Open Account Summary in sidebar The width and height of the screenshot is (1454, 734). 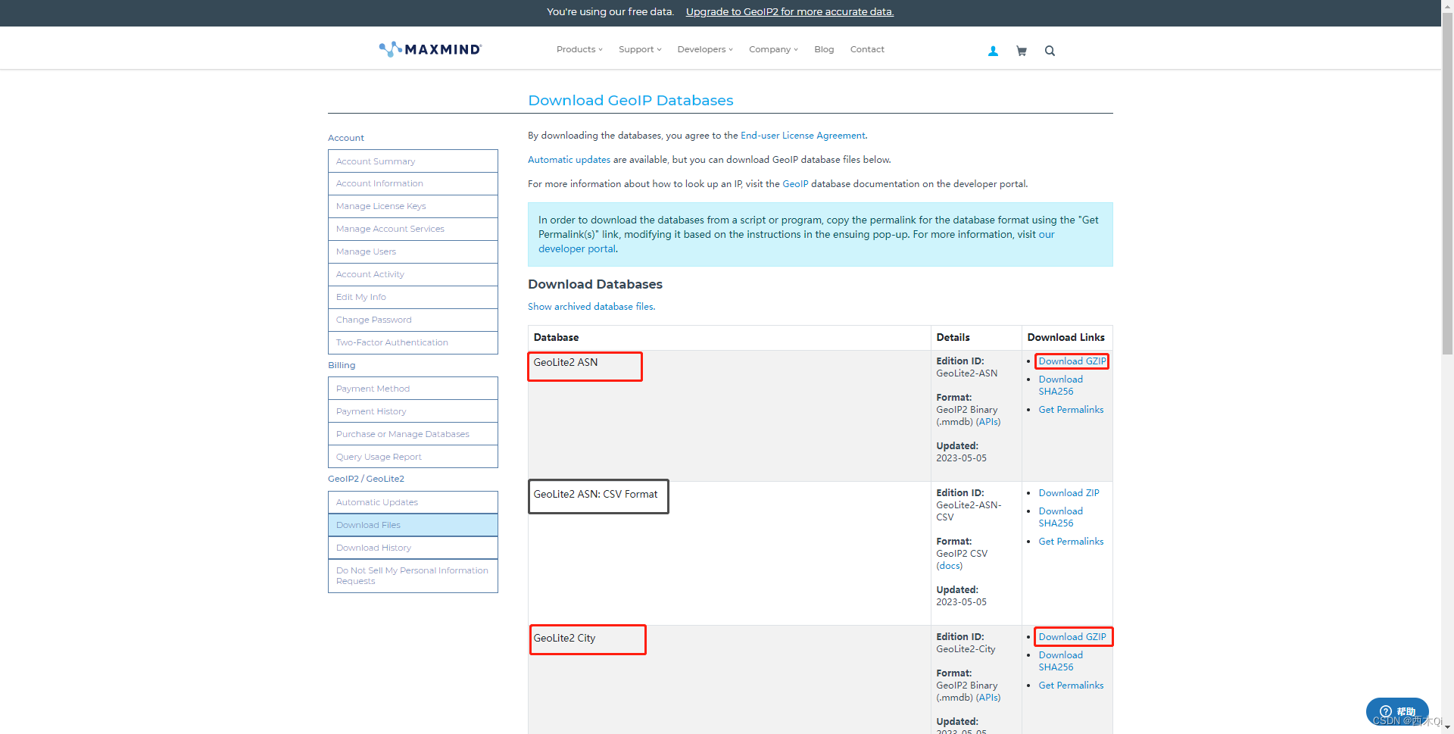click(x=413, y=161)
